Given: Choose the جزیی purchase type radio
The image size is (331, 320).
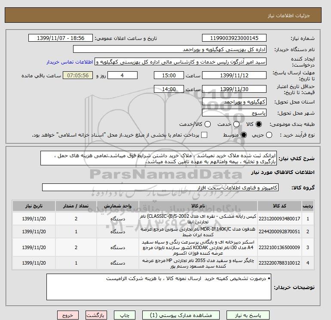Looking at the screenshot, I should [x=269, y=135].
